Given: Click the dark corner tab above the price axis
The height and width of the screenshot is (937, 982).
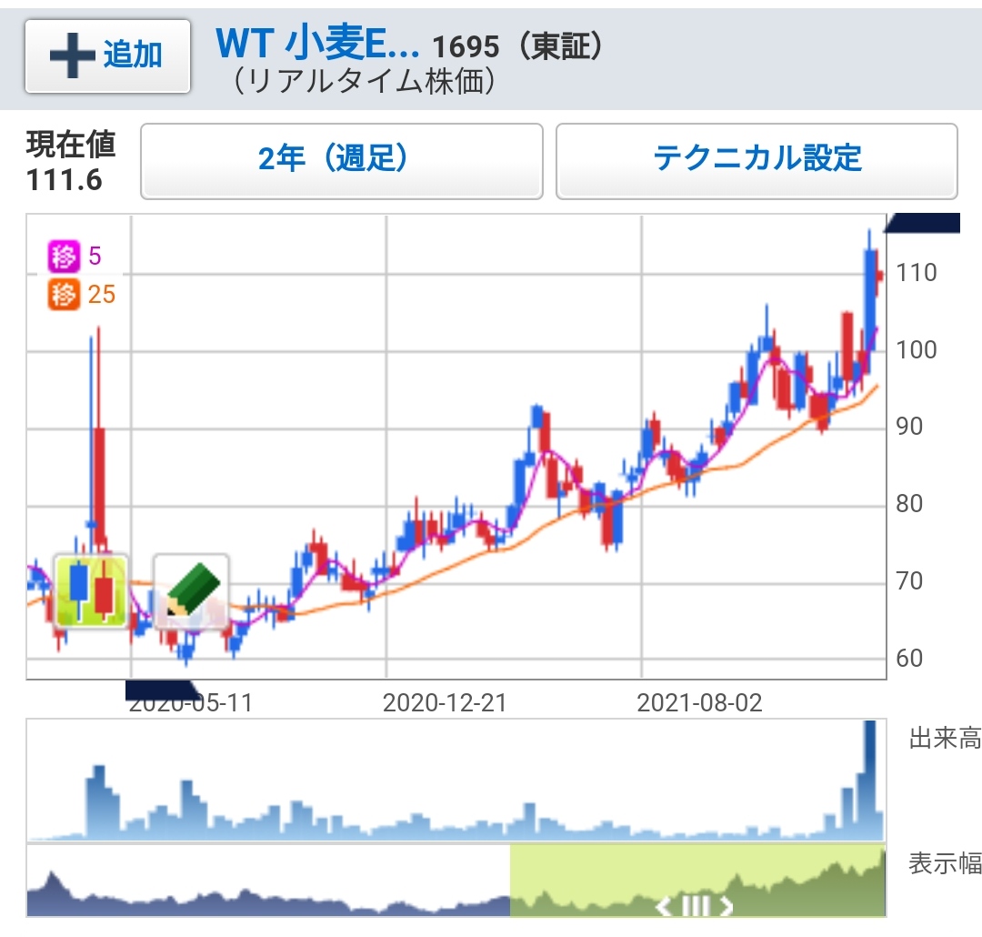Looking at the screenshot, I should [926, 223].
